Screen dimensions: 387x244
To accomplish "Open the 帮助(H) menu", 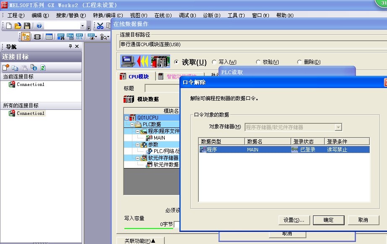I will (x=285, y=15).
